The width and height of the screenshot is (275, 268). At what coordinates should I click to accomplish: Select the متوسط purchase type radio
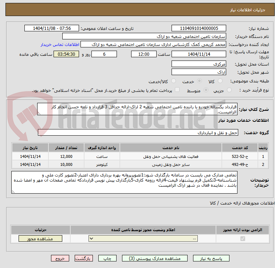(206, 90)
